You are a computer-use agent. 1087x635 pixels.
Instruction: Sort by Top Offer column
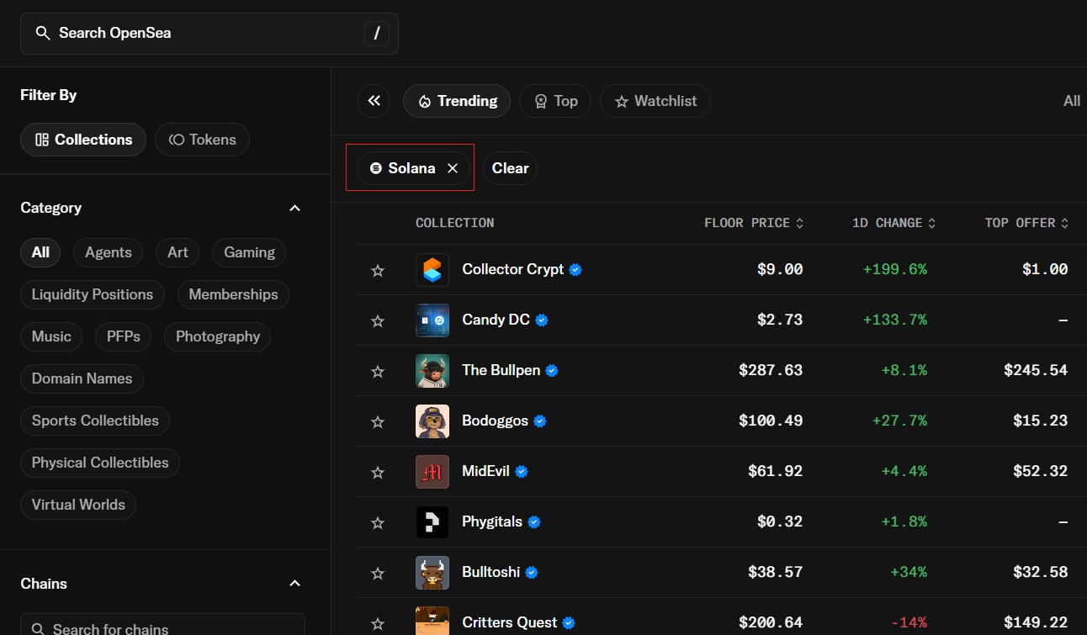(x=1026, y=223)
